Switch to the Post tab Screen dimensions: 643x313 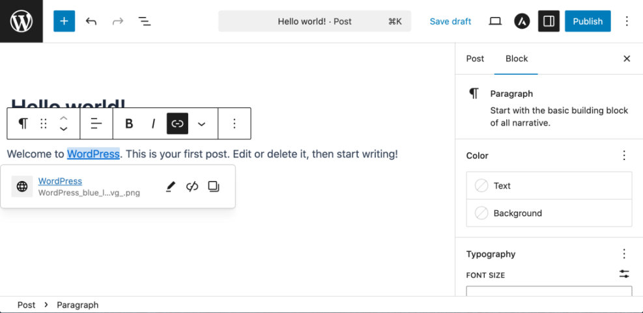point(475,59)
